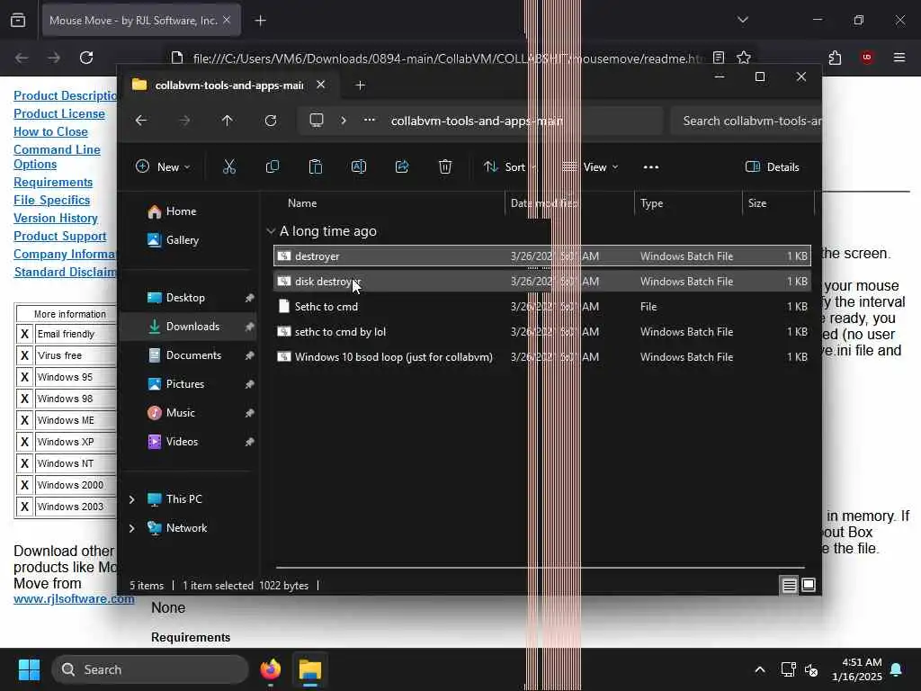Toggle browser reader view icon
The image size is (921, 691).
pos(719,58)
